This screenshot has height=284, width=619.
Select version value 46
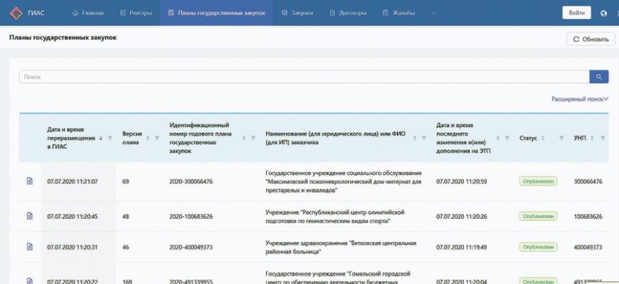(x=125, y=247)
